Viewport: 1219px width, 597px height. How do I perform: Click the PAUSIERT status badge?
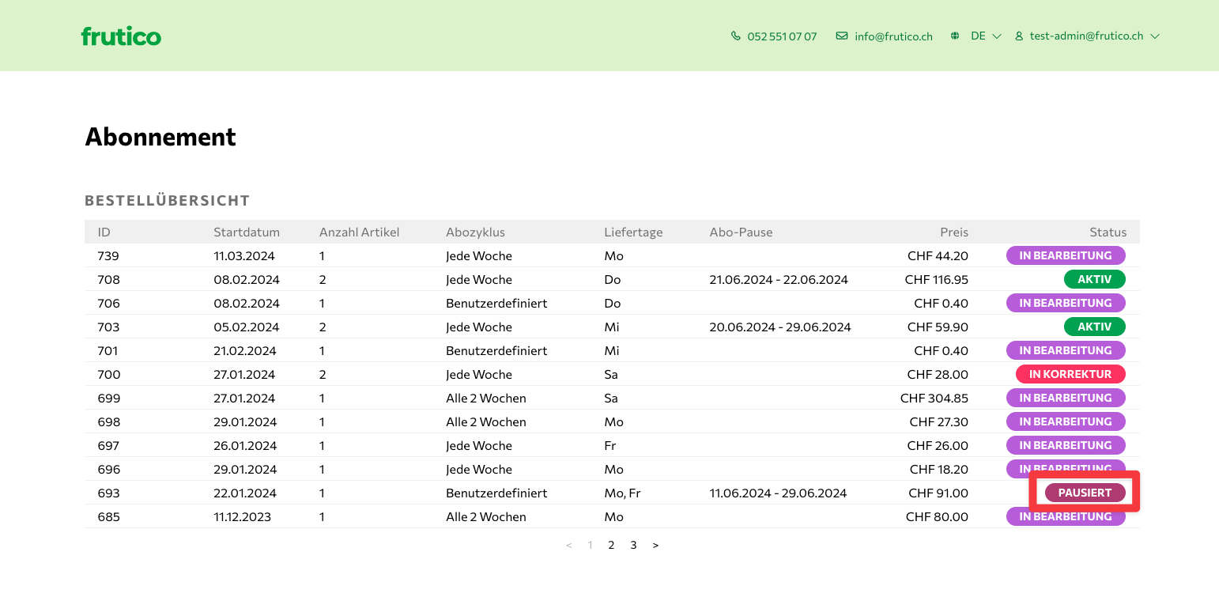[1085, 493]
